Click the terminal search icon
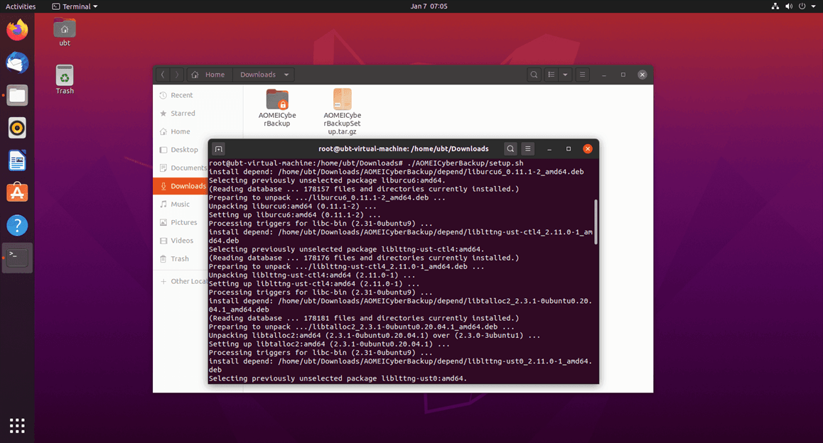 tap(510, 149)
